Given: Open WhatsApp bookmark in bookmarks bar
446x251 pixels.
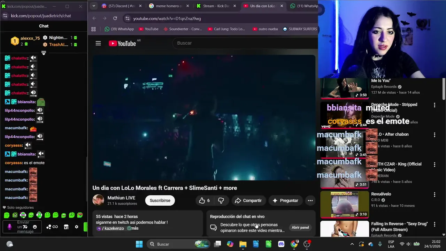Looking at the screenshot, I should pos(119,29).
